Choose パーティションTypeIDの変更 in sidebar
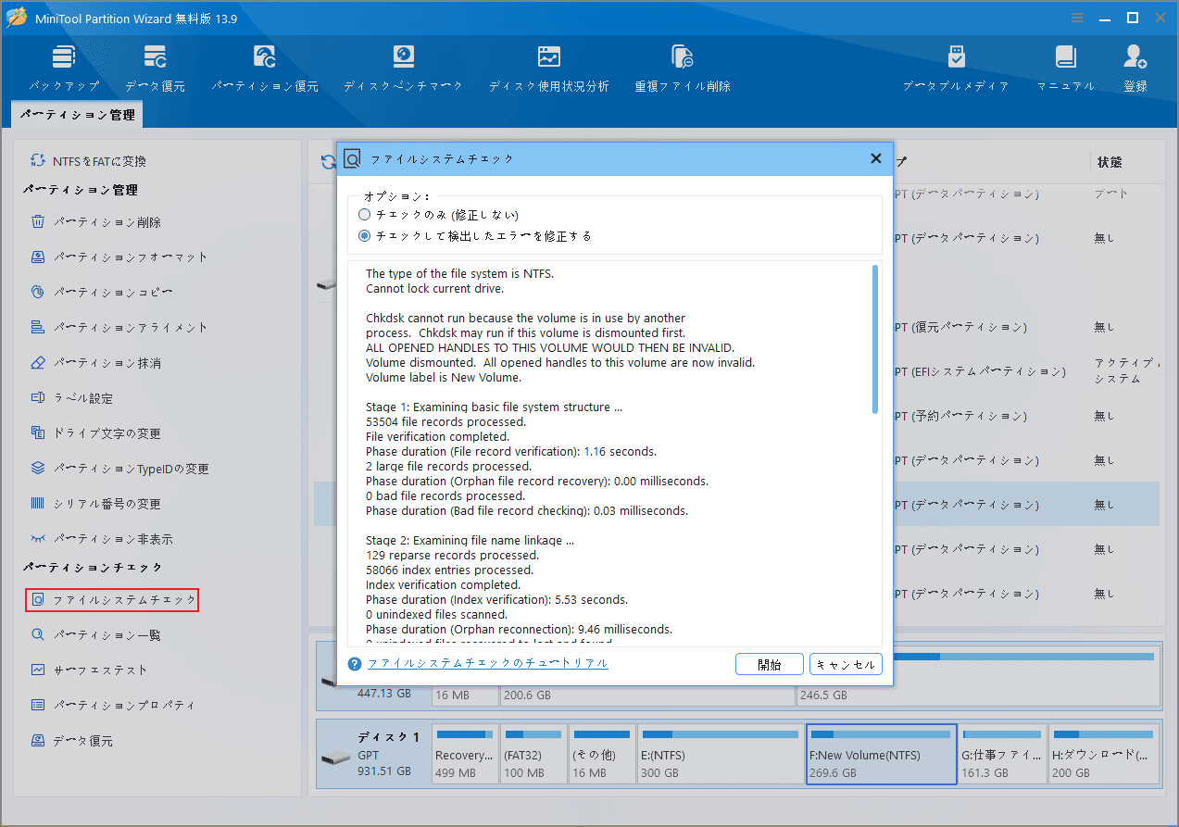Image resolution: width=1179 pixels, height=827 pixels. click(x=119, y=469)
